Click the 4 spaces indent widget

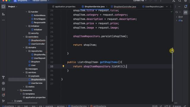pos(177,106)
